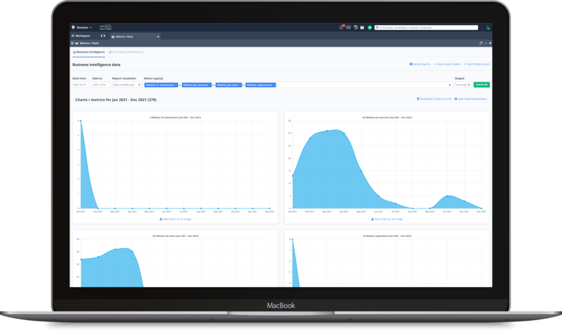Image resolution: width=562 pixels, height=332 pixels.
Task: Click the left arrow beside Workspace
Action: (x=101, y=36)
